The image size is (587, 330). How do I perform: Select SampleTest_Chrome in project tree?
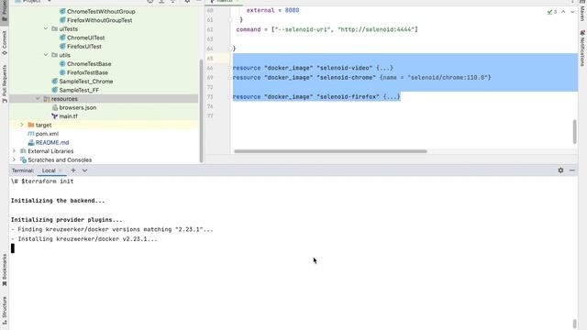[x=86, y=82]
